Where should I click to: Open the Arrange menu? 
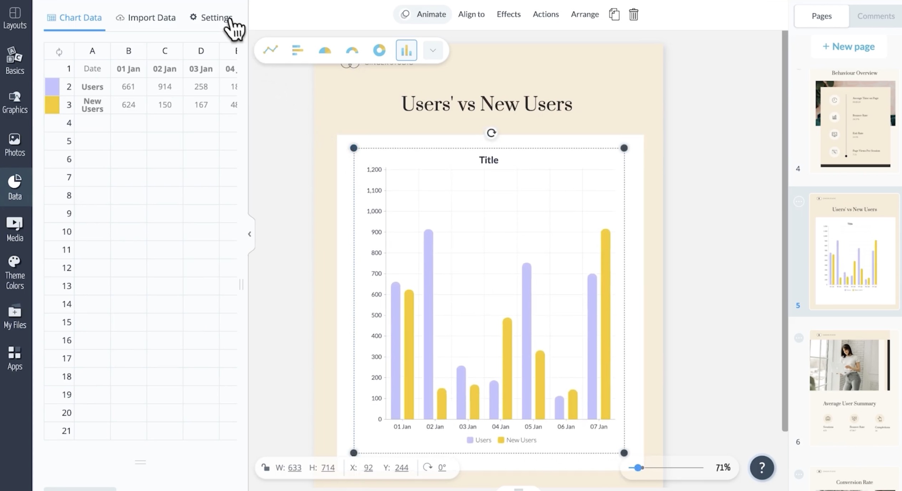585,14
